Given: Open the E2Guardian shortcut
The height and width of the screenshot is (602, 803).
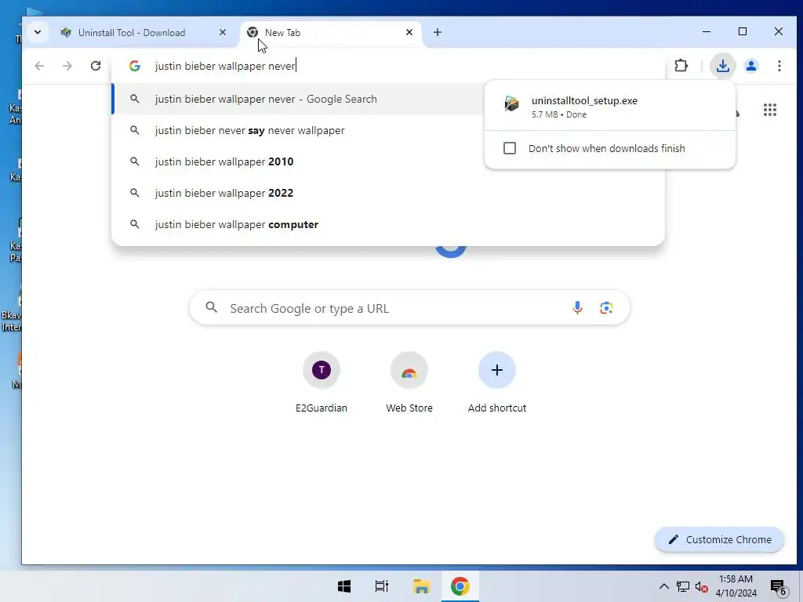Looking at the screenshot, I should click(321, 383).
